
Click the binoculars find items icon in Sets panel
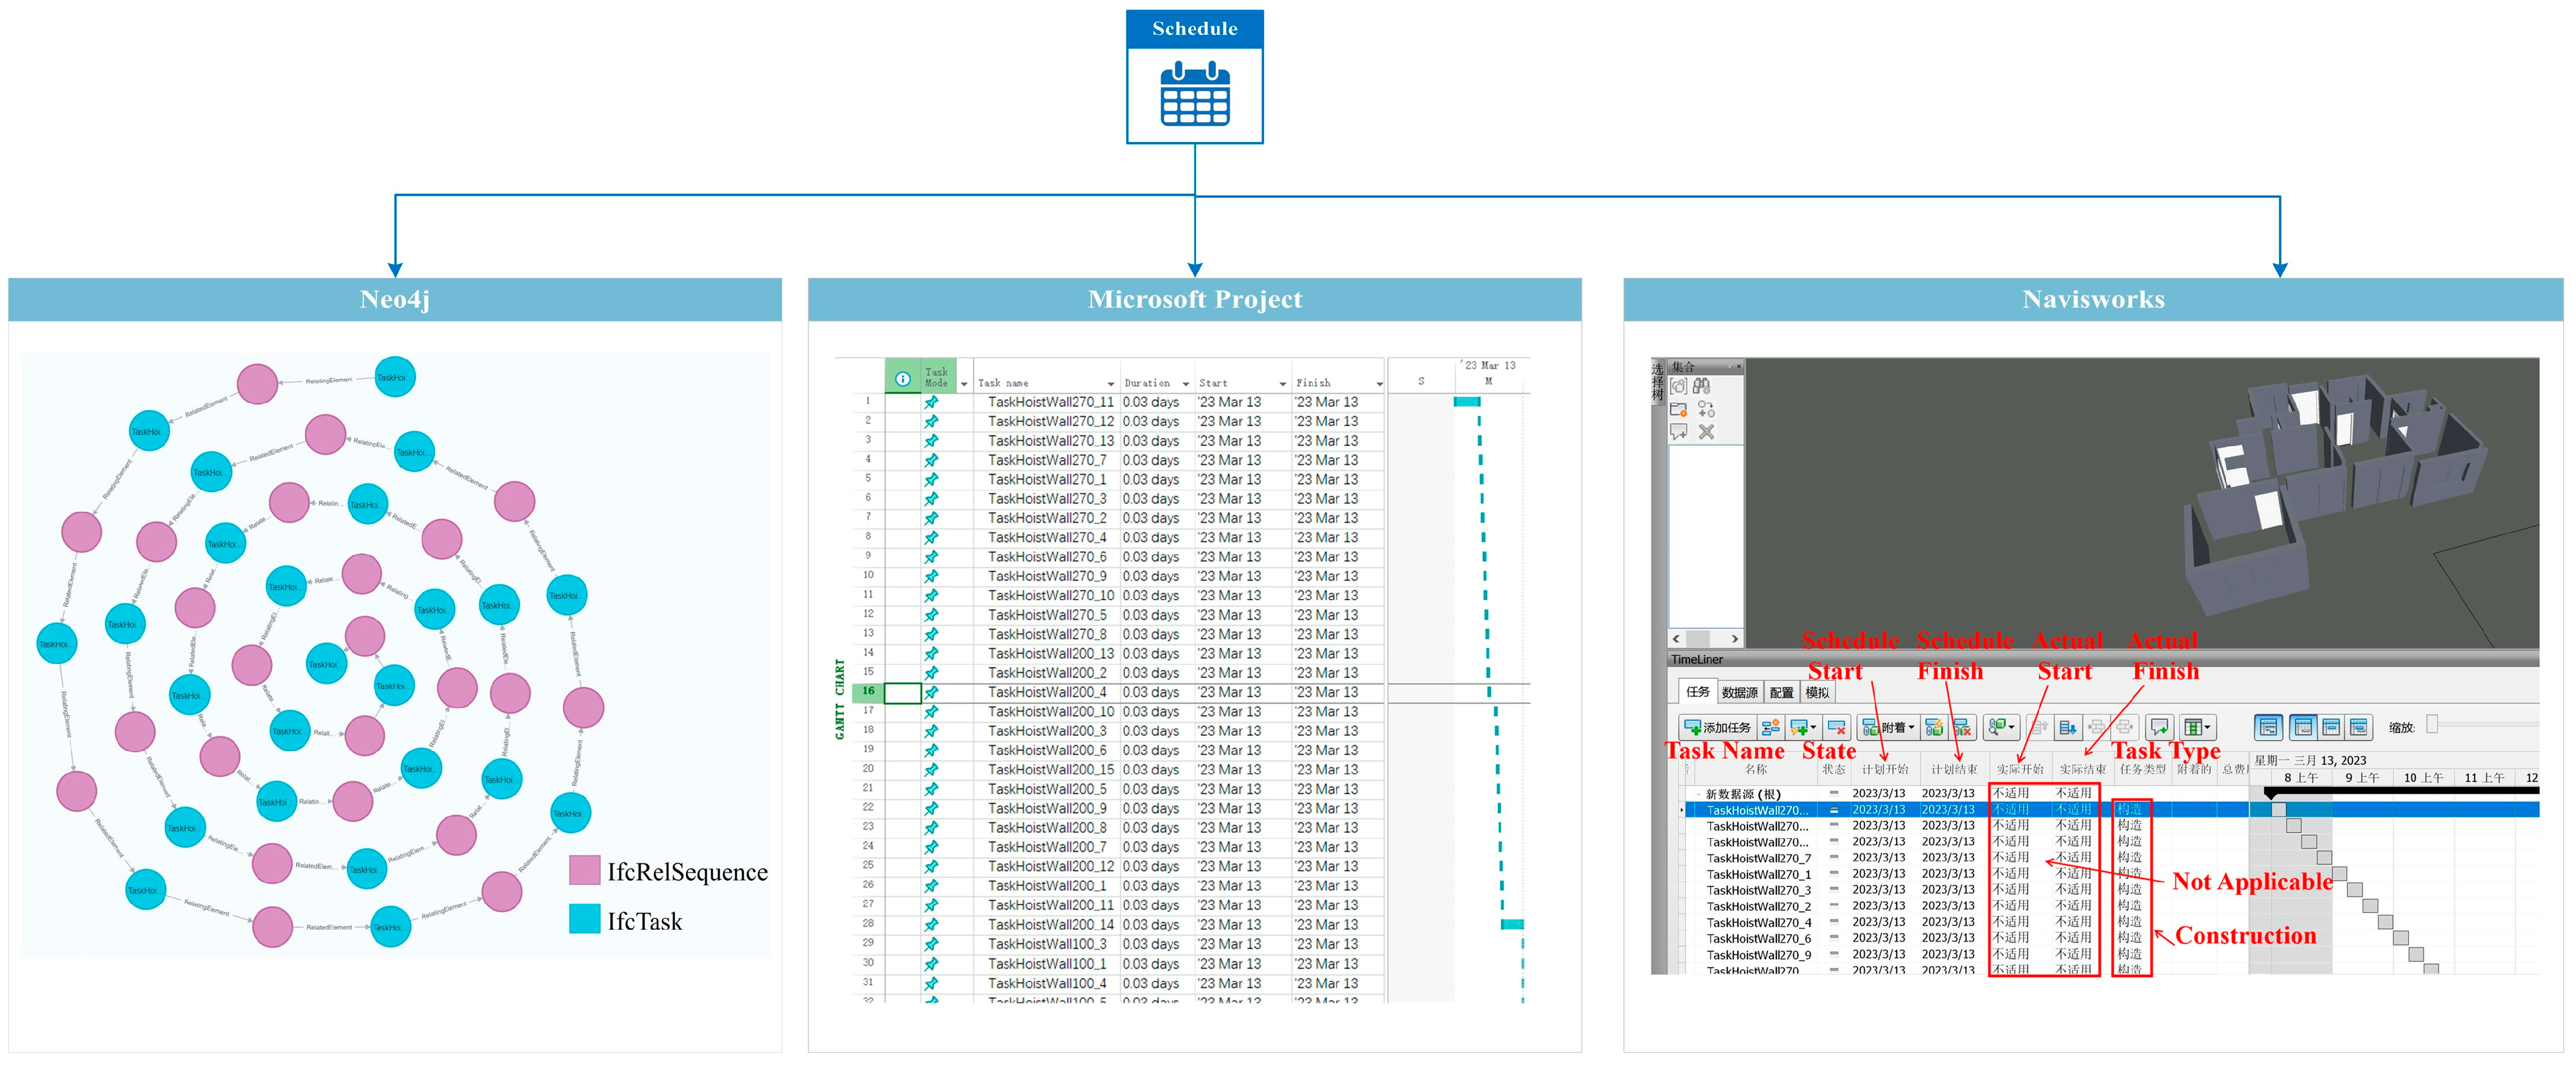[x=1701, y=386]
